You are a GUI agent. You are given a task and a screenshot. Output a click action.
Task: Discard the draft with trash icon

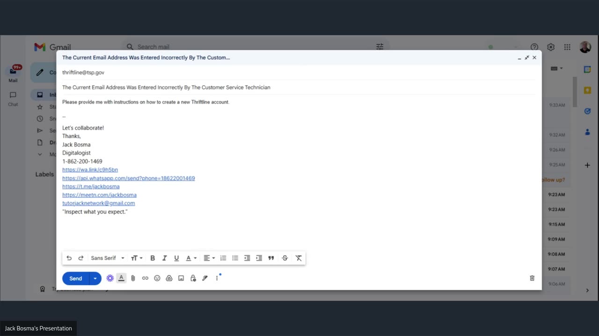coord(532,278)
